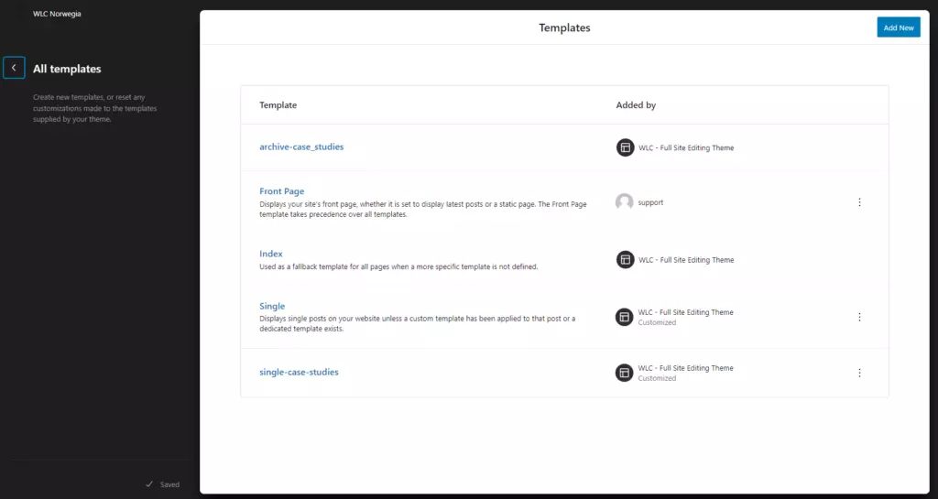Open actions menu for single-case-studies row
938x499 pixels.
(x=859, y=373)
